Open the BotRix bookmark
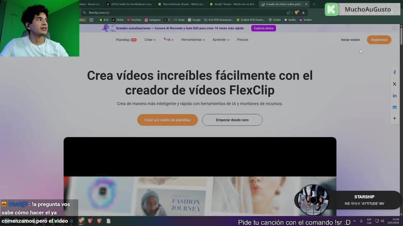 [x=290, y=20]
